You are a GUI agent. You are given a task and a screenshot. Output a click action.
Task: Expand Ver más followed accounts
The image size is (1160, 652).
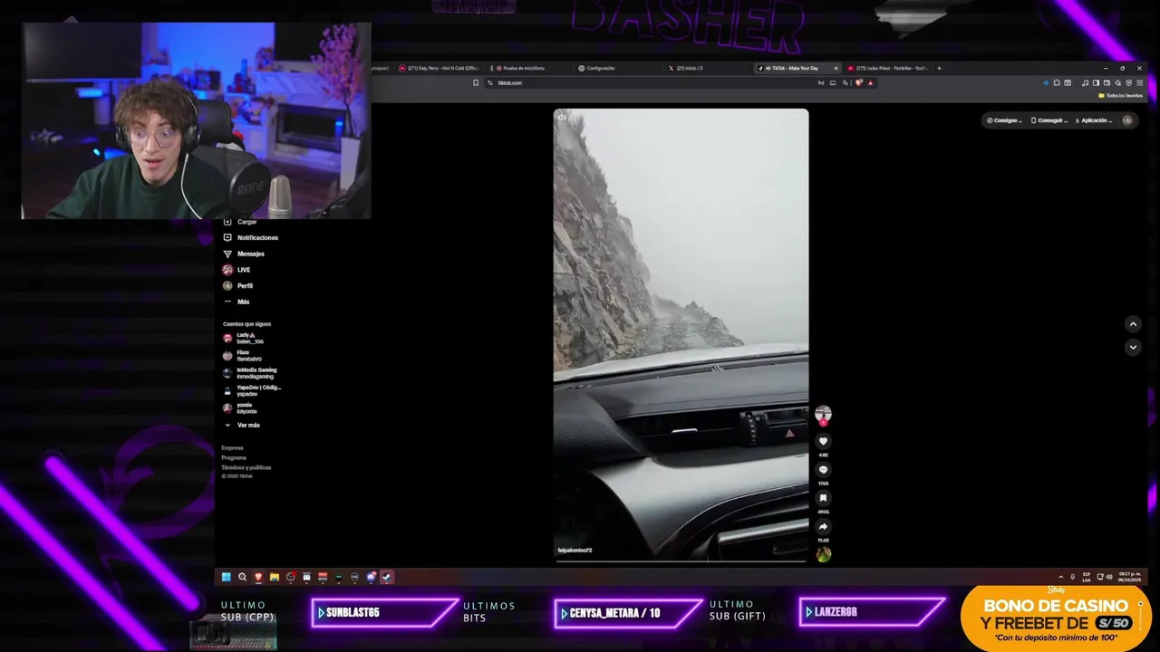pyautogui.click(x=242, y=425)
